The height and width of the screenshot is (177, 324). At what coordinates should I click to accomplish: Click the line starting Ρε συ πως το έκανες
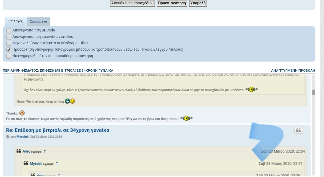tap(92, 119)
